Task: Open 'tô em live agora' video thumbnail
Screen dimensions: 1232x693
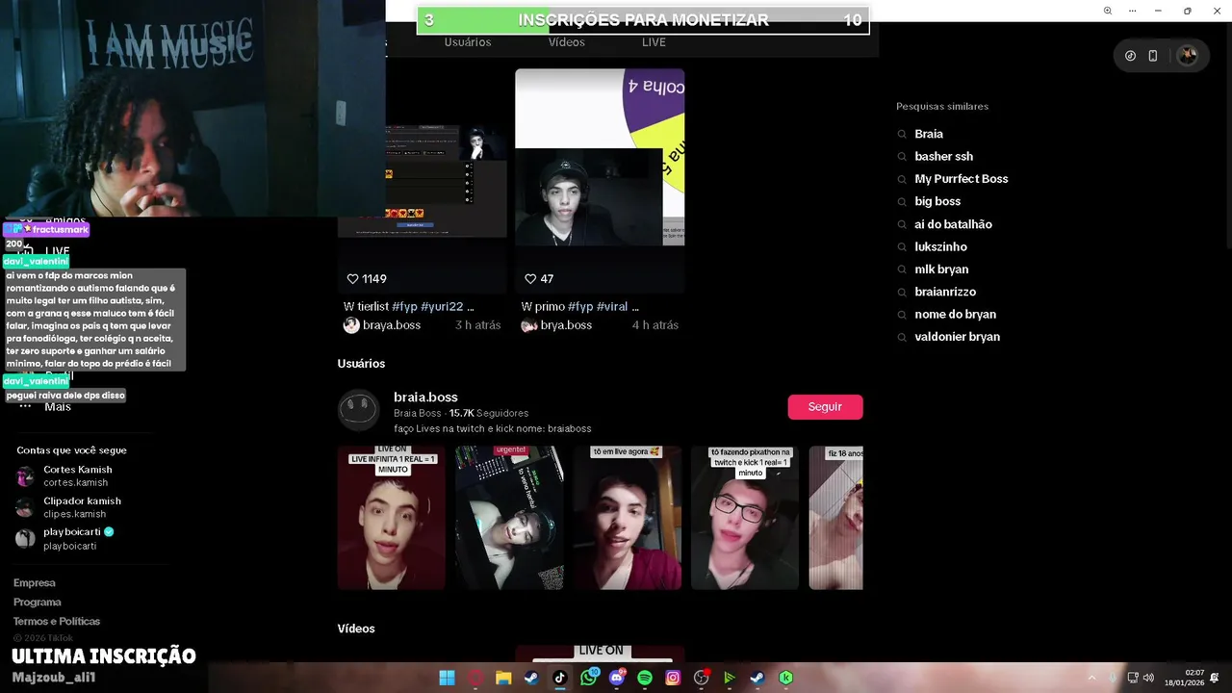Action: click(x=628, y=518)
